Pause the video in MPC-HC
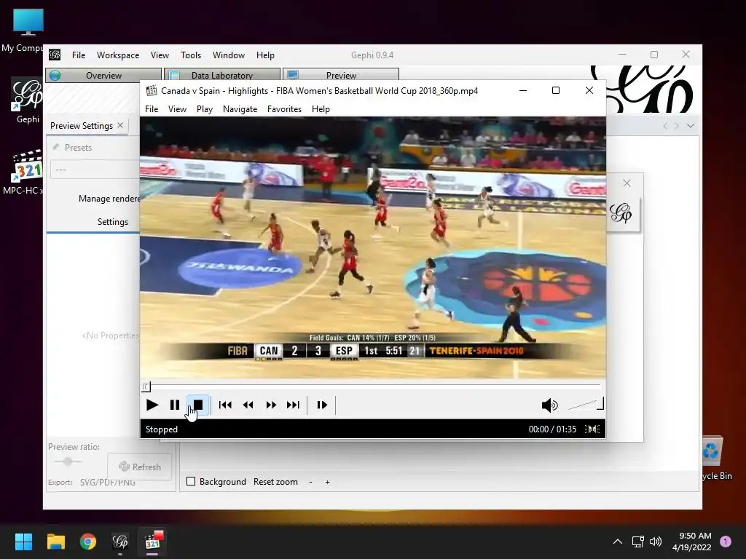 click(175, 405)
